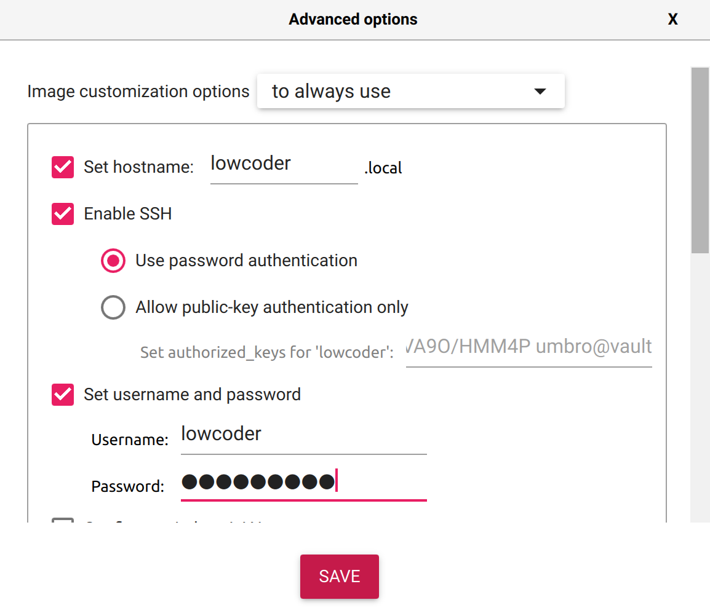Click the 'Set username and password' label
The width and height of the screenshot is (710, 616).
192,395
